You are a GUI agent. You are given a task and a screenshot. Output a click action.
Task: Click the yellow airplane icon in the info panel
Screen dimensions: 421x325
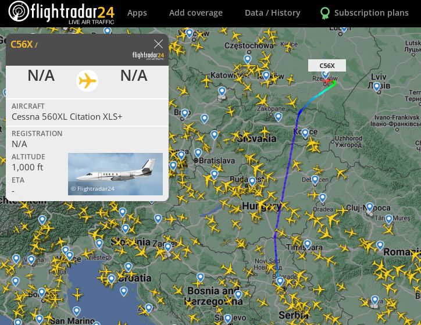[87, 81]
